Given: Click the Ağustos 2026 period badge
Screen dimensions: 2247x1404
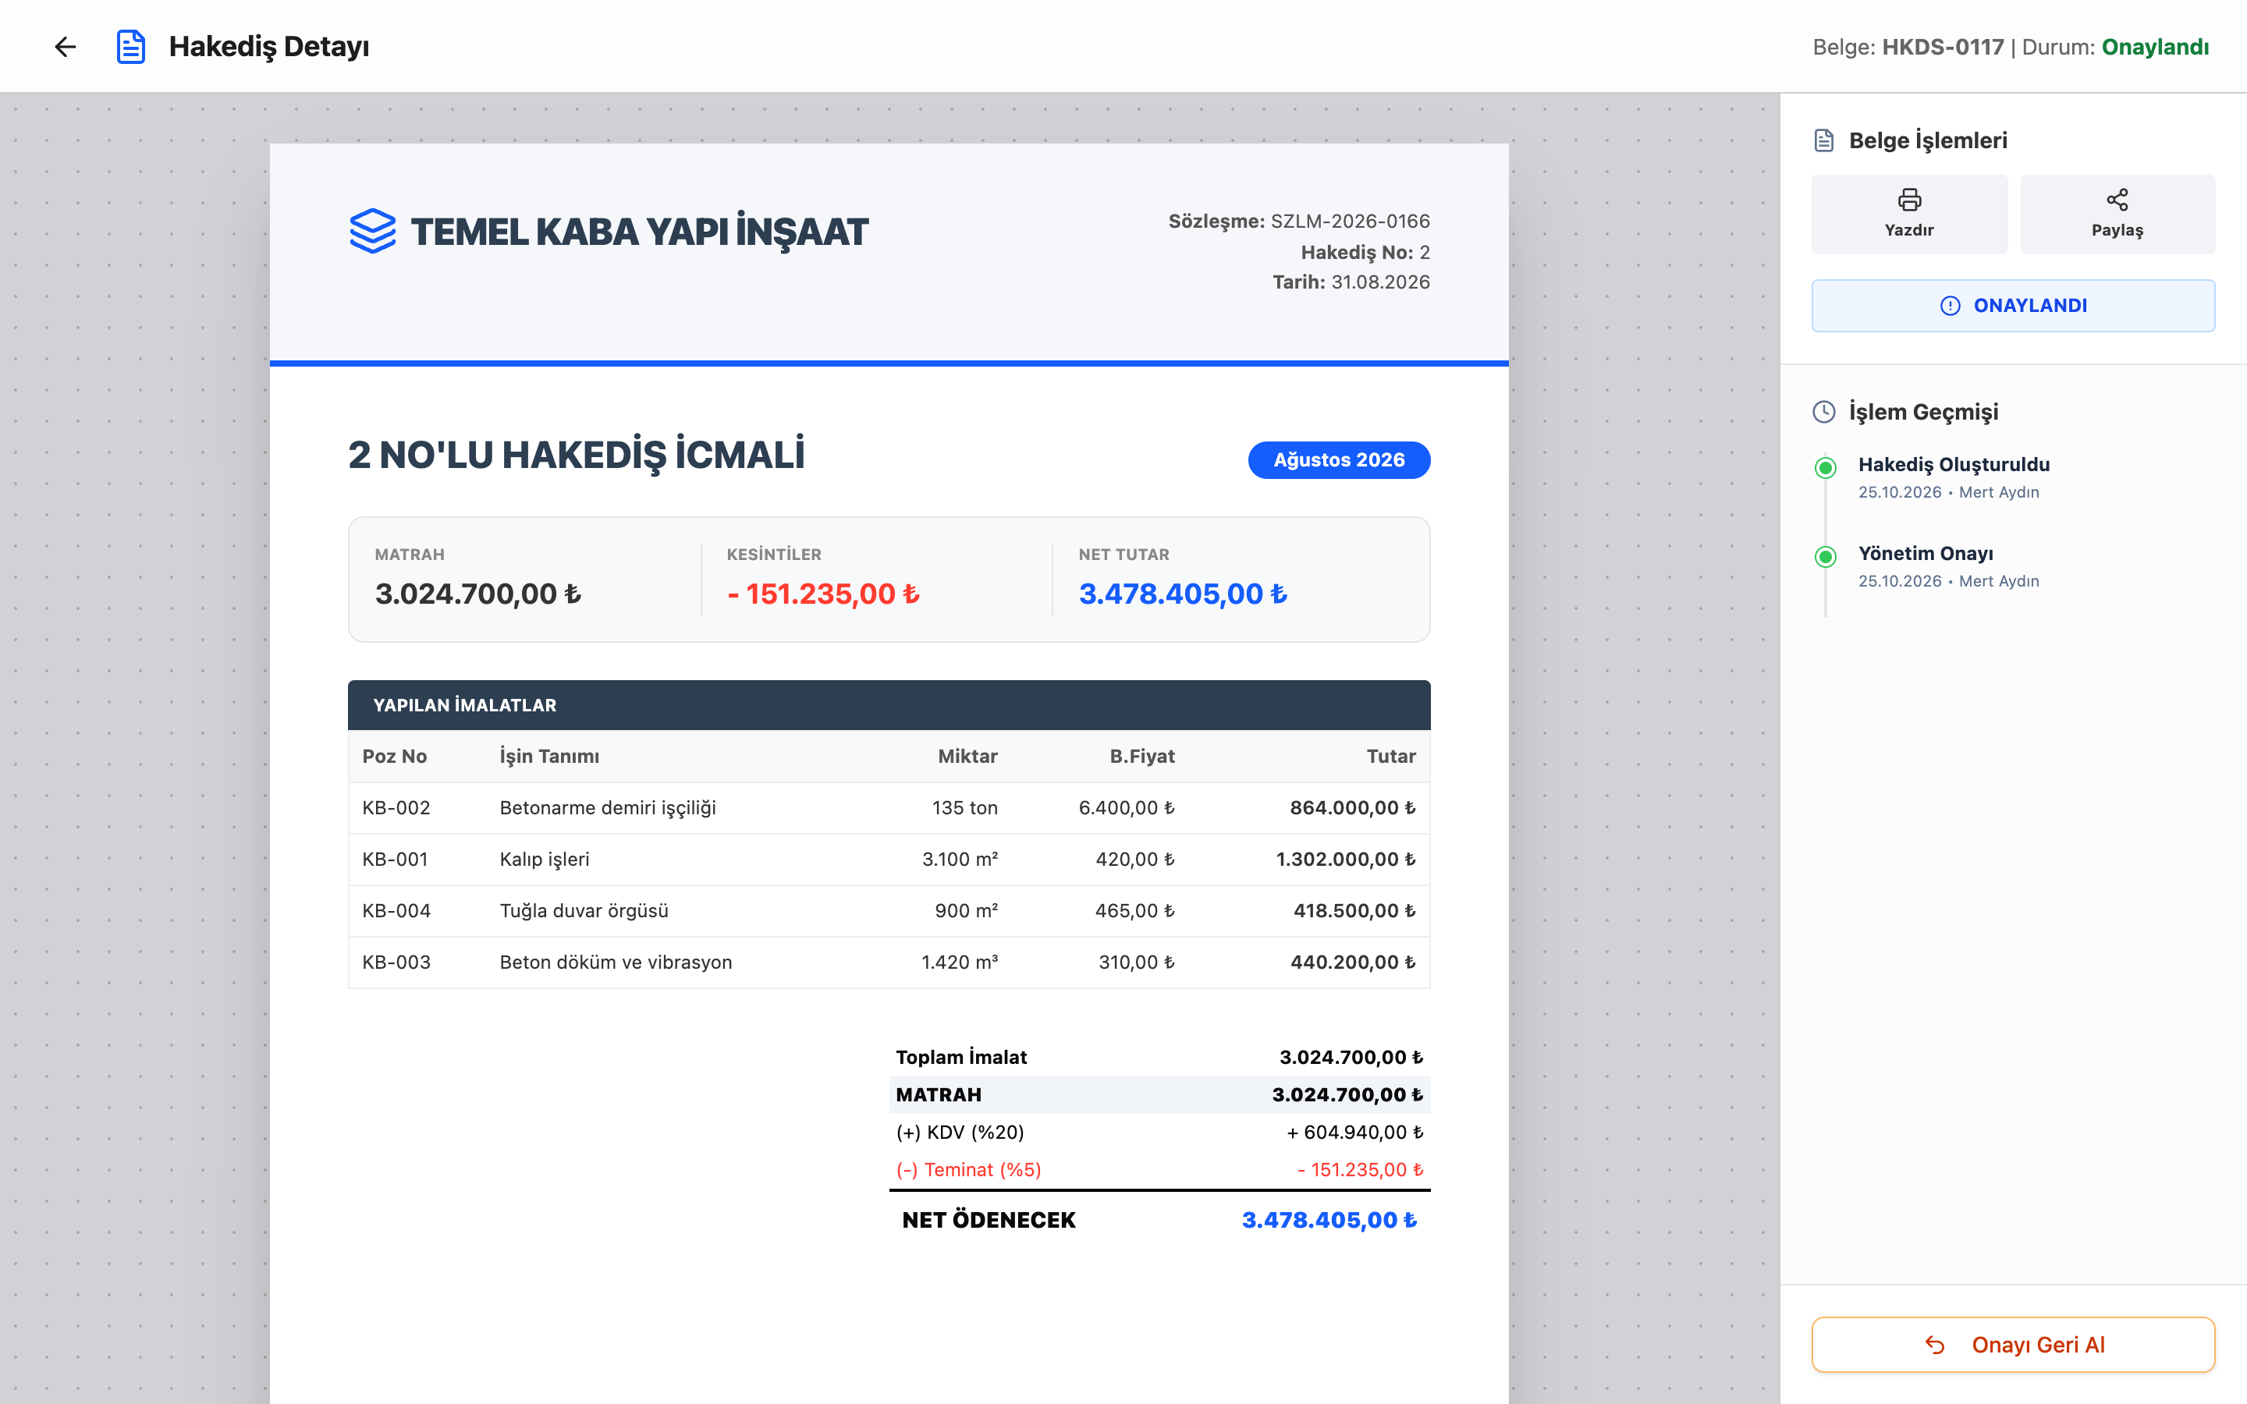Looking at the screenshot, I should pyautogui.click(x=1339, y=459).
